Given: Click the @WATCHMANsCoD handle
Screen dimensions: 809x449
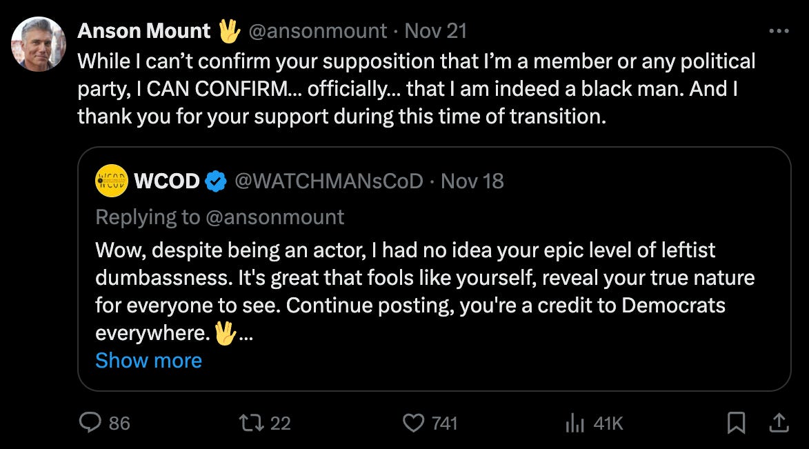Looking at the screenshot, I should pos(329,181).
